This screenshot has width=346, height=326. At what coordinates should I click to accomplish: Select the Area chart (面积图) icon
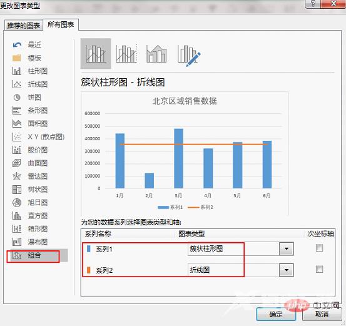pos(17,124)
